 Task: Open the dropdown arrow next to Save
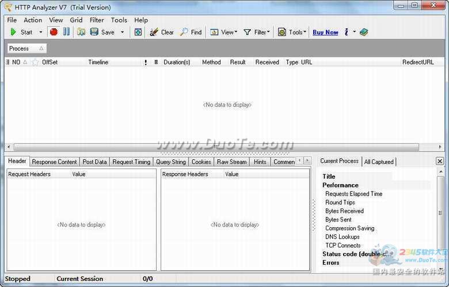122,32
